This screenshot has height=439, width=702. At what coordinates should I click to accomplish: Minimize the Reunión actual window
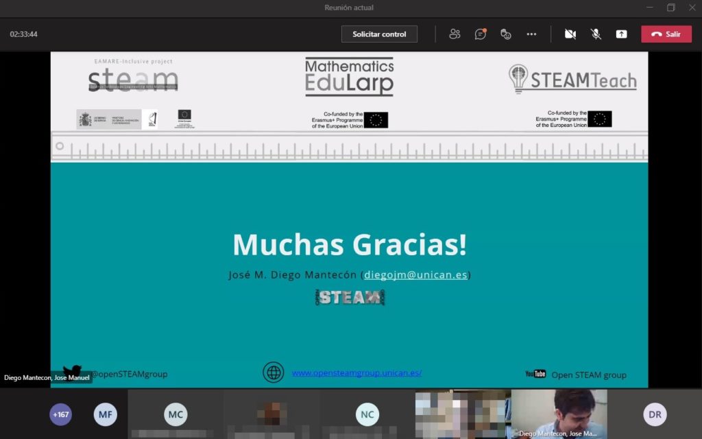(x=650, y=8)
